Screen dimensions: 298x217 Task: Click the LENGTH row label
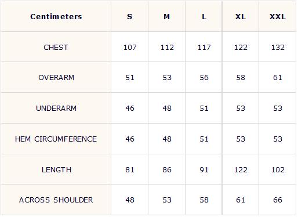coord(56,170)
